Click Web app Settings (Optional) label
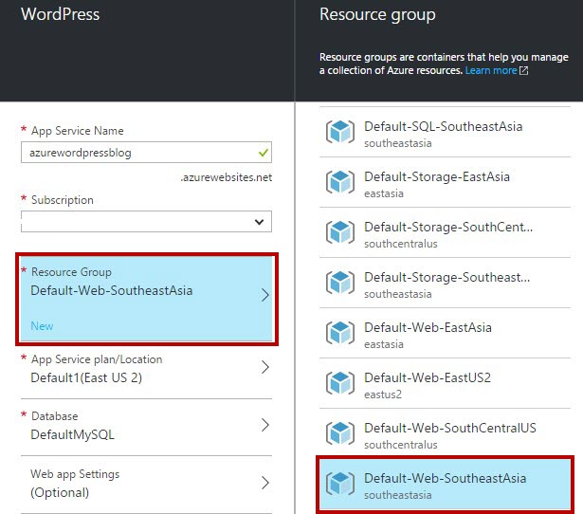Image resolution: width=583 pixels, height=514 pixels. (x=75, y=483)
